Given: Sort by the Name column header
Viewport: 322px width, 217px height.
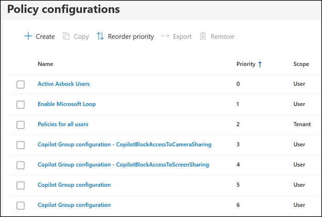Looking at the screenshot, I should (x=46, y=64).
